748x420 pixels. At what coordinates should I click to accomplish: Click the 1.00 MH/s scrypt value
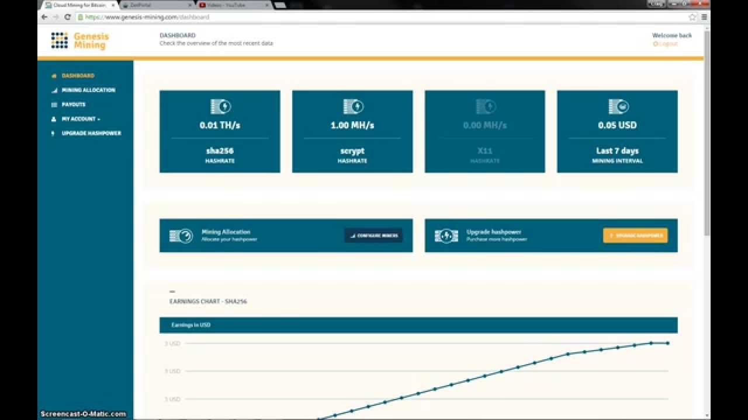tap(352, 125)
